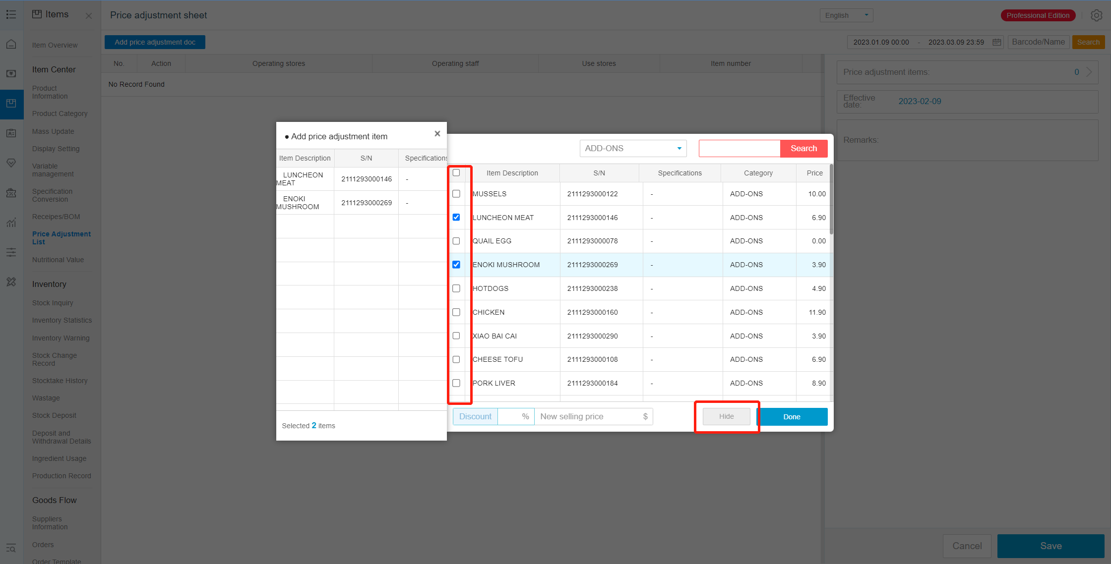
Task: Check the MUSSELS item checkbox
Action: pyautogui.click(x=456, y=194)
